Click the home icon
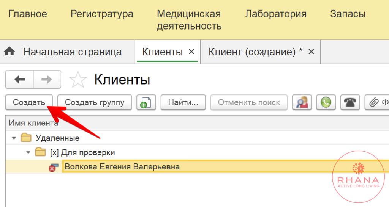Screen dimensions: 389x207 (x=9, y=52)
